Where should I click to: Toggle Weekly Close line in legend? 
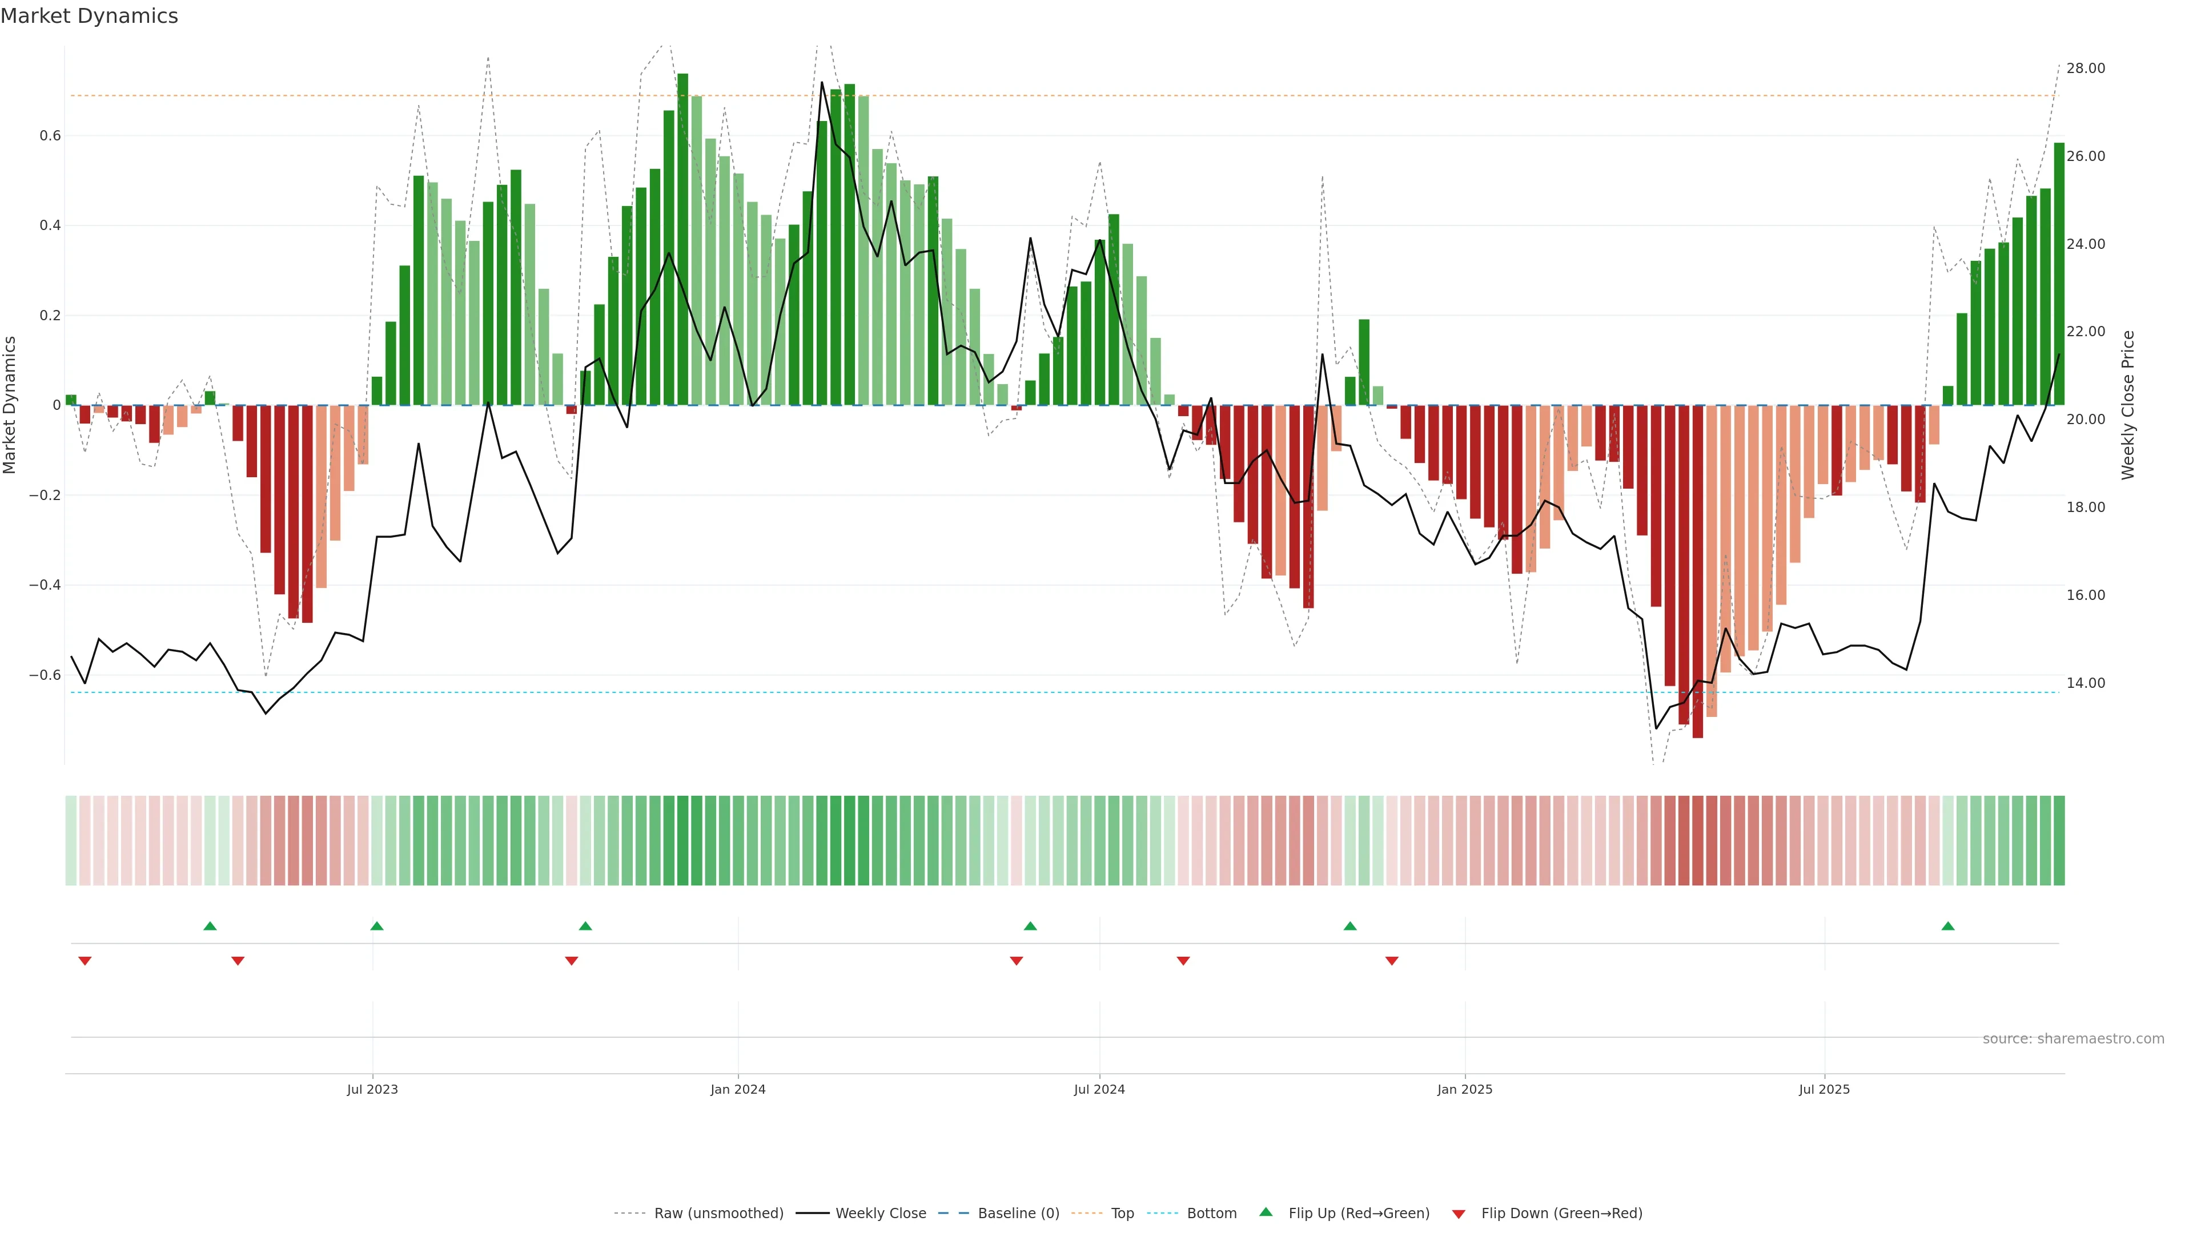click(x=880, y=1214)
